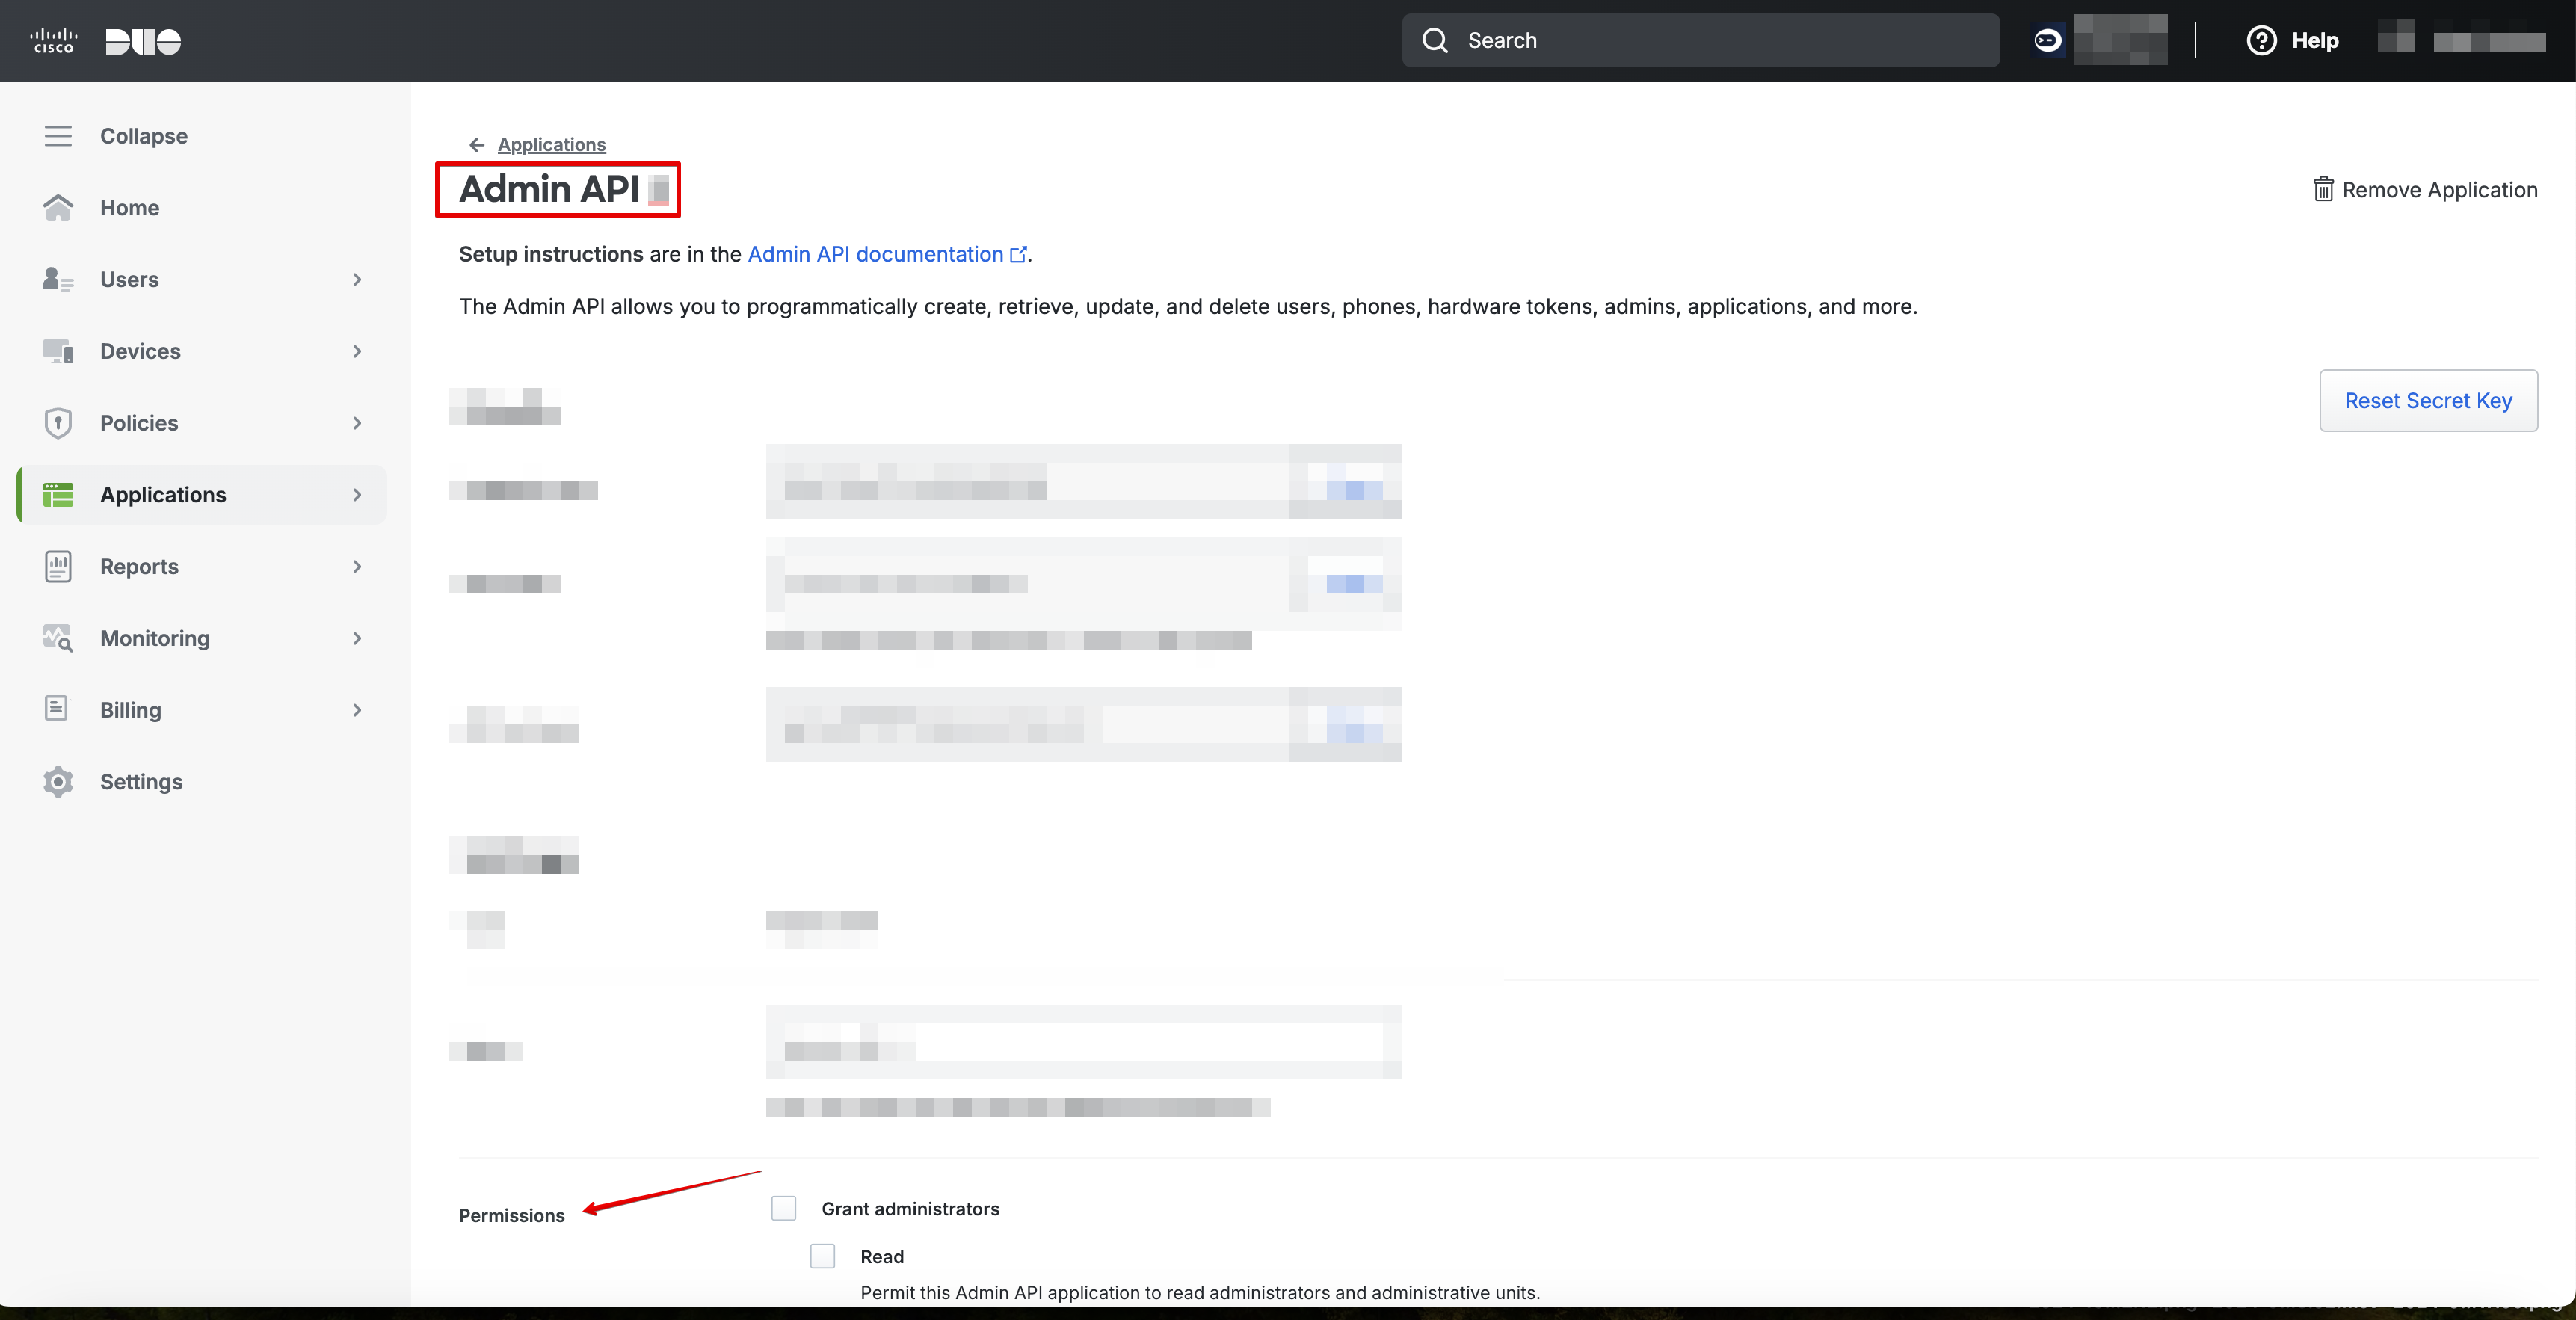The width and height of the screenshot is (2576, 1320).
Task: Enable the Grant administrators checkbox
Action: (x=783, y=1207)
